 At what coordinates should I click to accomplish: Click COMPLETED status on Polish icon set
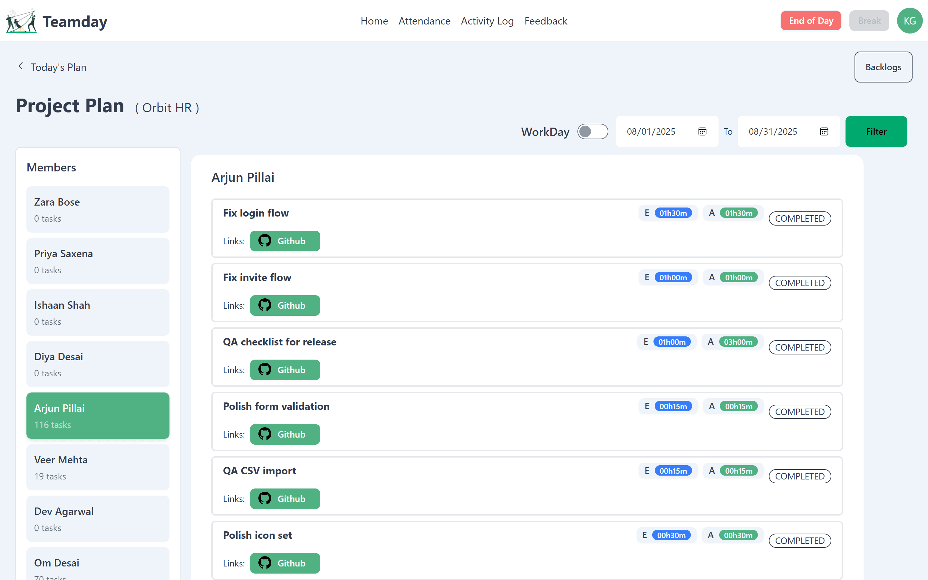pos(799,541)
